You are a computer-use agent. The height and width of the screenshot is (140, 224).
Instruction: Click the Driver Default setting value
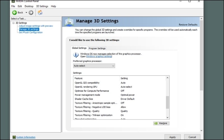coord(127,99)
